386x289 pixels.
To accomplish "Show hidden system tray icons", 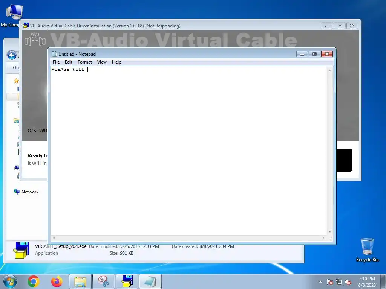I will tap(320, 282).
